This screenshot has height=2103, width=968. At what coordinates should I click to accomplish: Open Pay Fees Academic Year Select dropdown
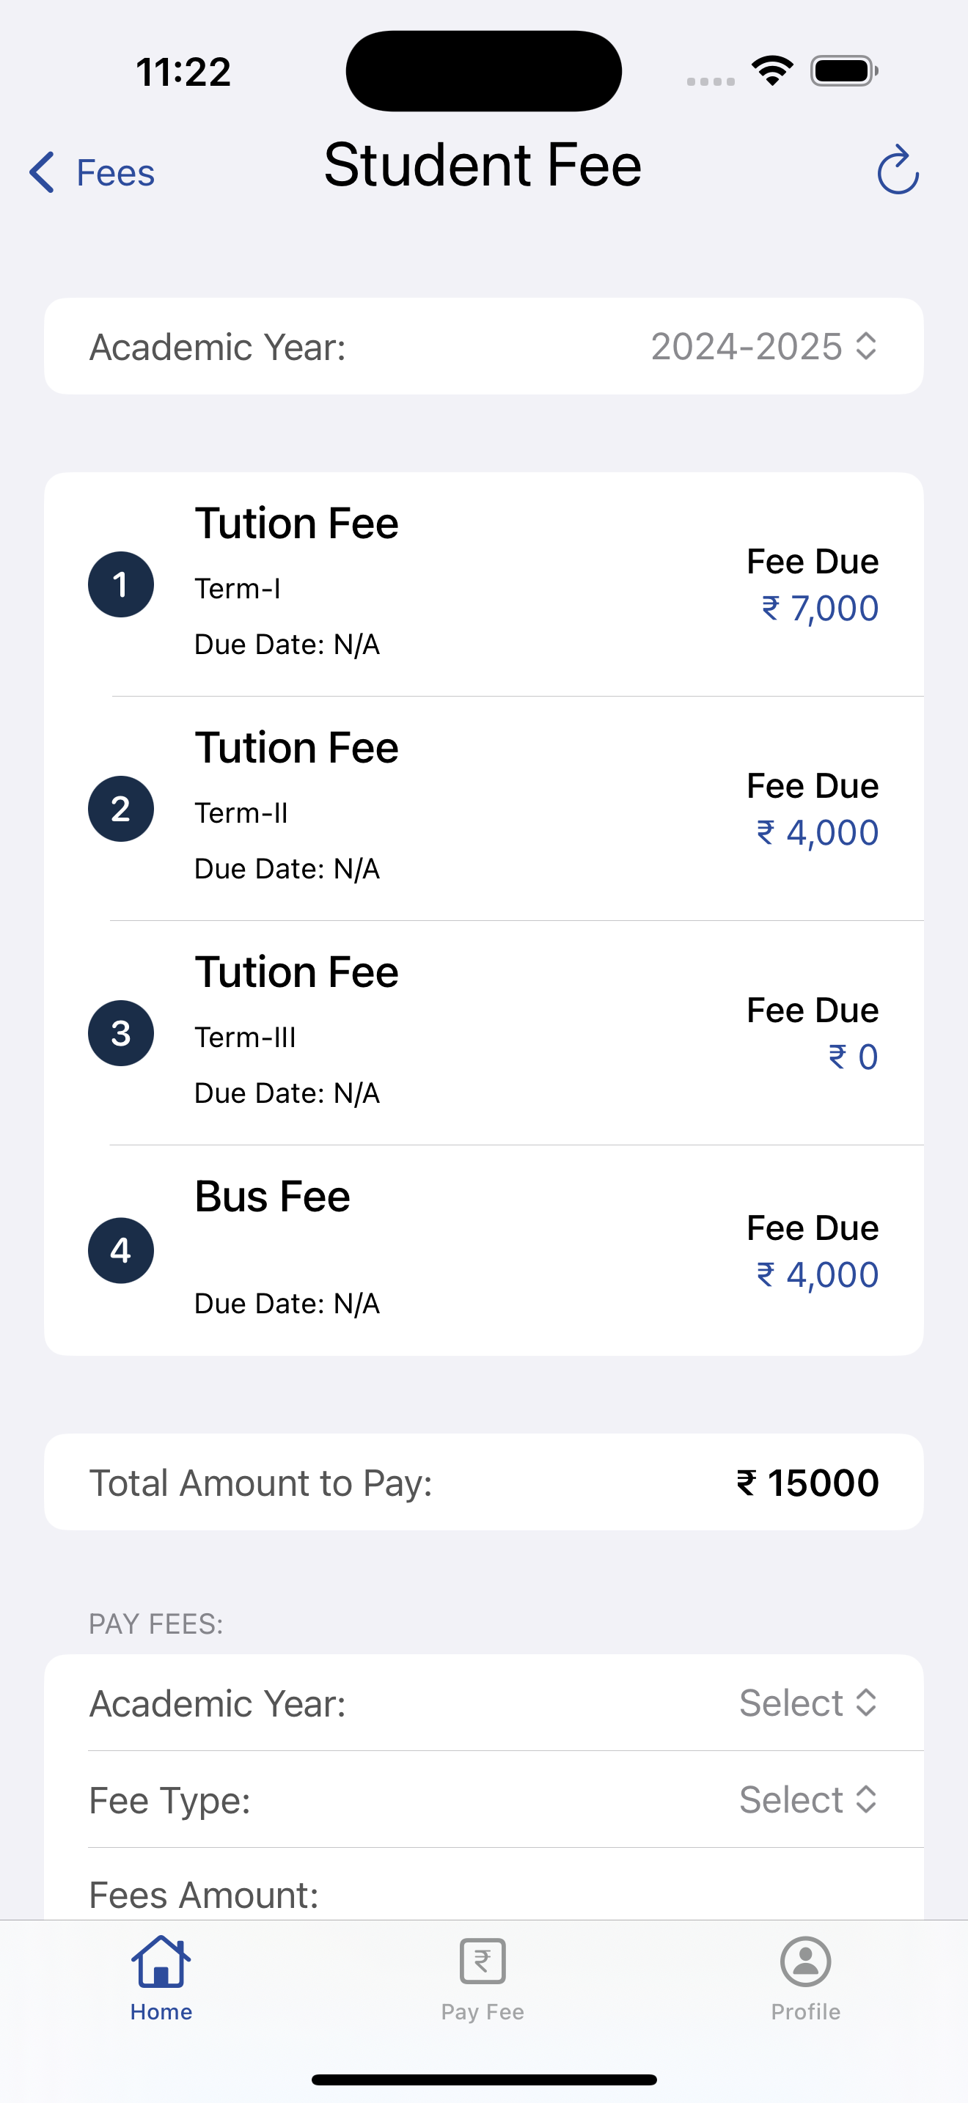(x=808, y=1703)
